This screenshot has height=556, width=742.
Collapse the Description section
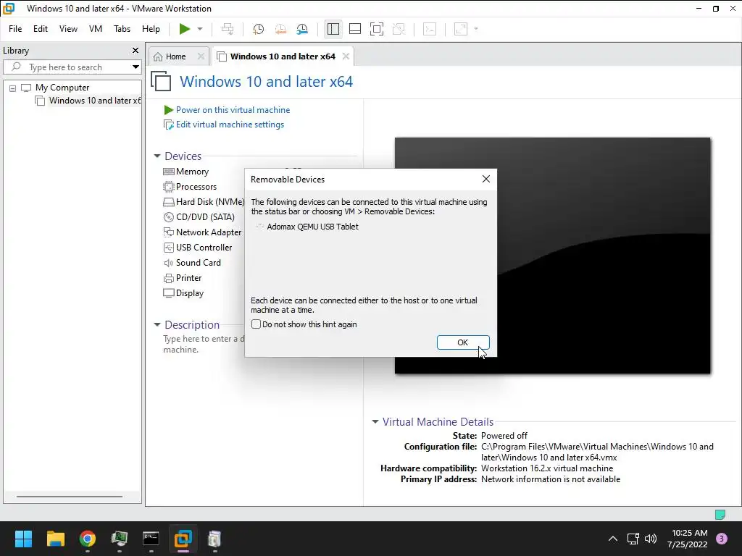157,325
